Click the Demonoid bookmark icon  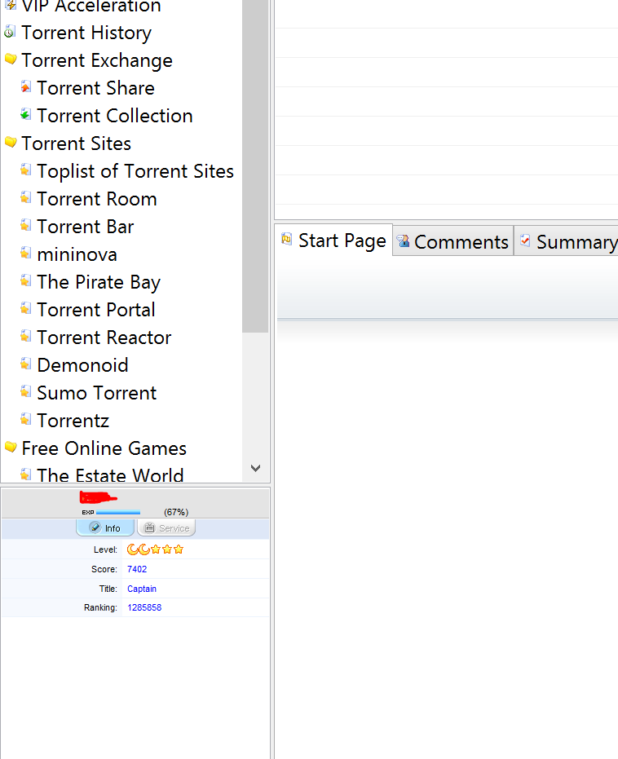pos(26,364)
